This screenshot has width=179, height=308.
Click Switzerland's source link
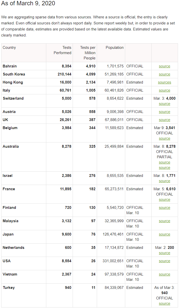point(164,104)
